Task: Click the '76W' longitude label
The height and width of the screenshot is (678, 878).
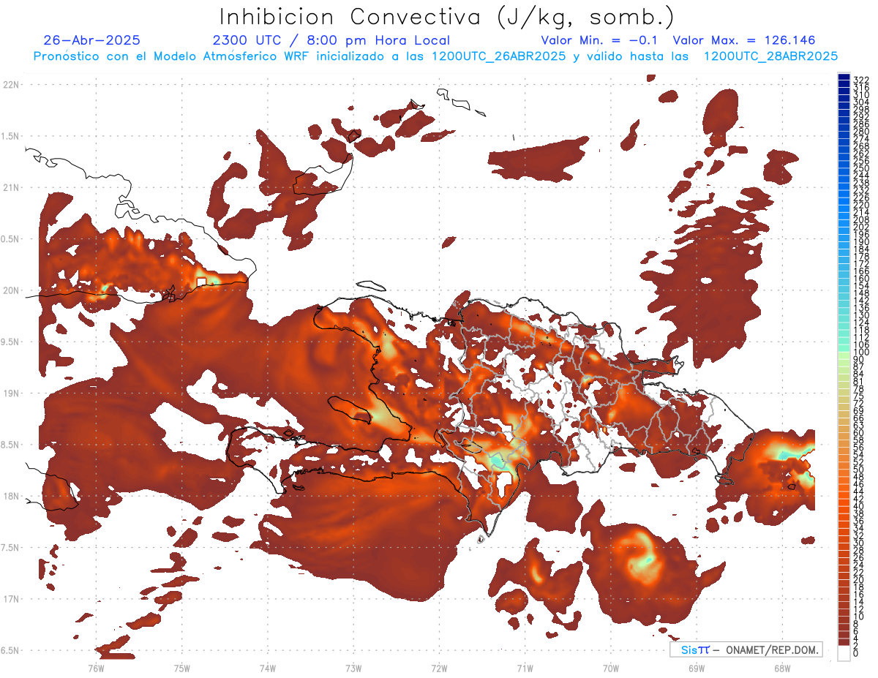Action: 96,667
